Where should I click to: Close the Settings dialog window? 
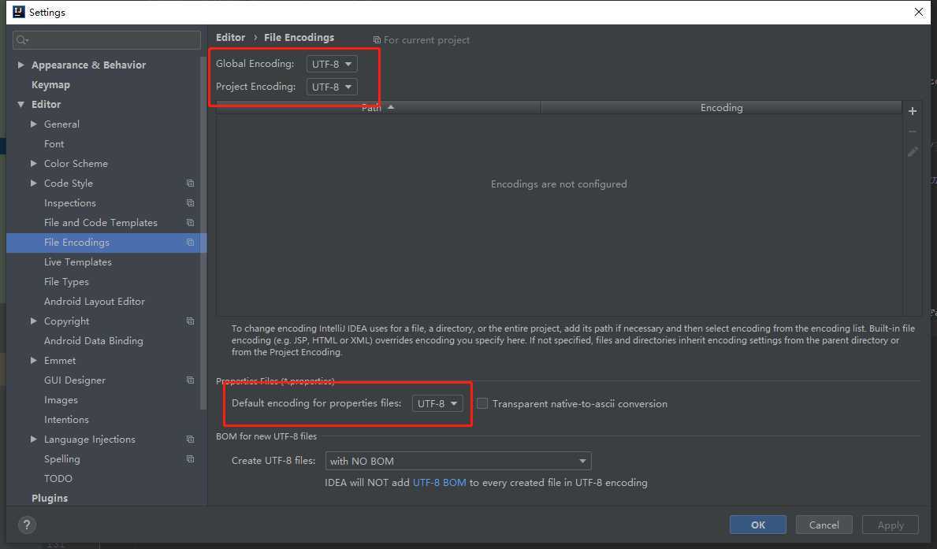click(x=918, y=12)
